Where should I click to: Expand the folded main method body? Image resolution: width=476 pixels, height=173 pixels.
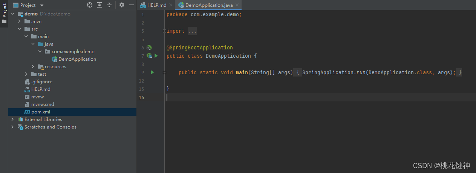164,72
